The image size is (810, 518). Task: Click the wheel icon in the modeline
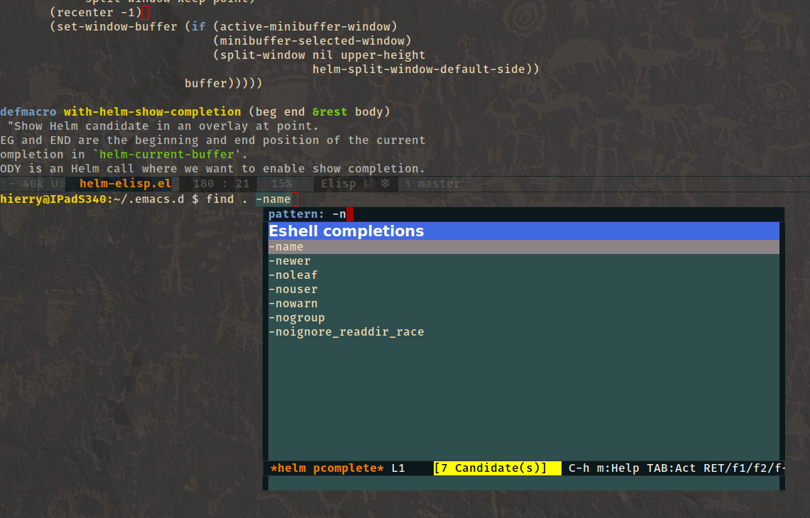click(x=385, y=183)
